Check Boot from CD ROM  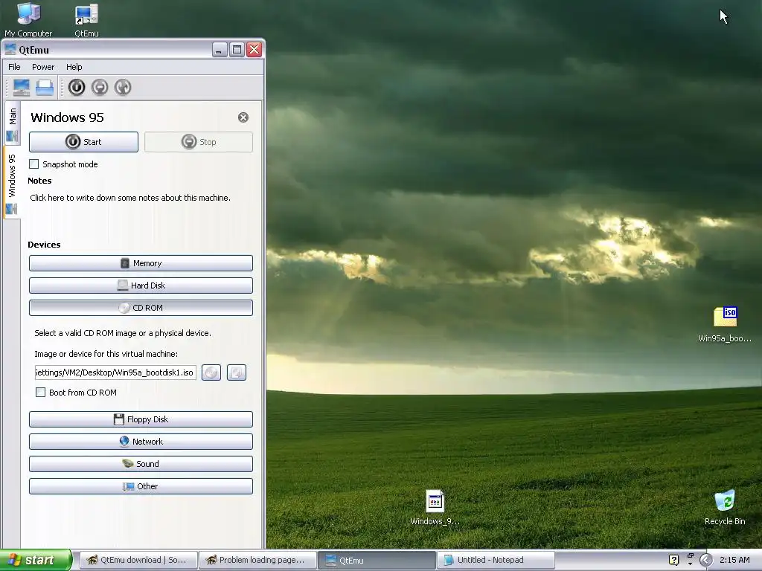[x=41, y=393]
